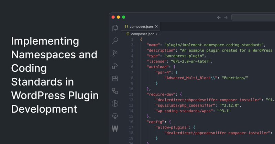The height and width of the screenshot is (144, 275).
Task: Click the yellow minimize window button
Action: pos(118,17)
